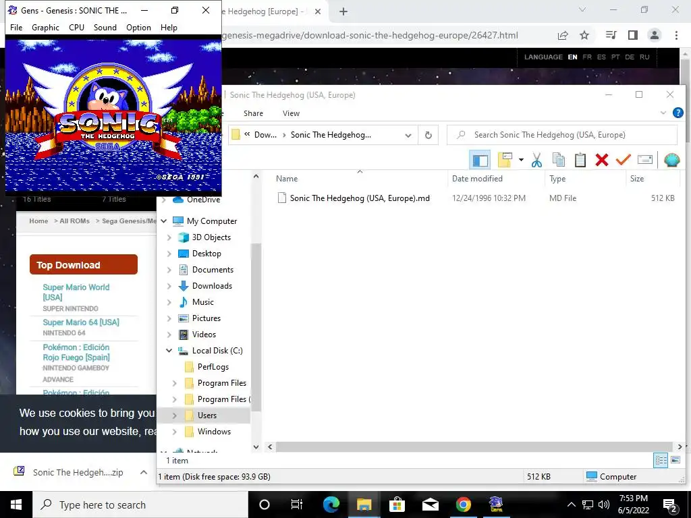Open Gens Sound menu
This screenshot has width=691, height=518.
[x=105, y=27]
